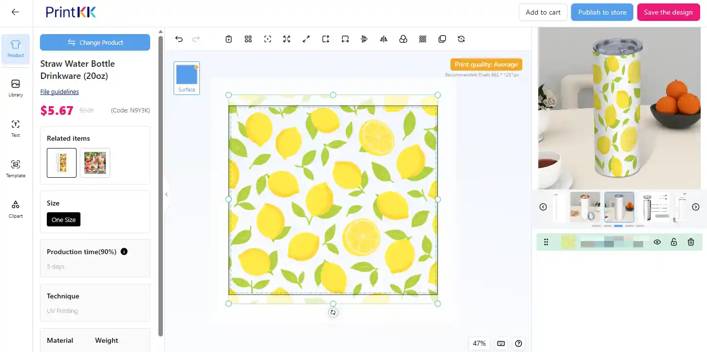Image resolution: width=707 pixels, height=352 pixels.
Task: Click the help question mark icon
Action: (518, 343)
